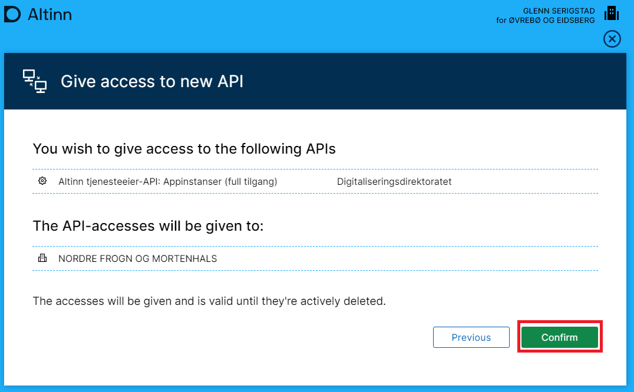Select the NORDRE FROGN OG MORTENHALS recipient
Image resolution: width=634 pixels, height=392 pixels.
(137, 258)
